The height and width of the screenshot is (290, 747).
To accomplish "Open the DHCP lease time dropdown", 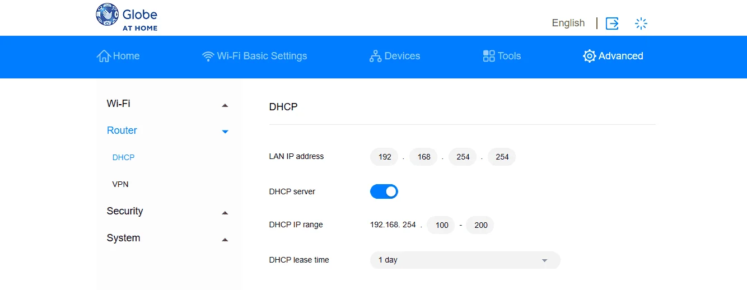I will (x=465, y=260).
